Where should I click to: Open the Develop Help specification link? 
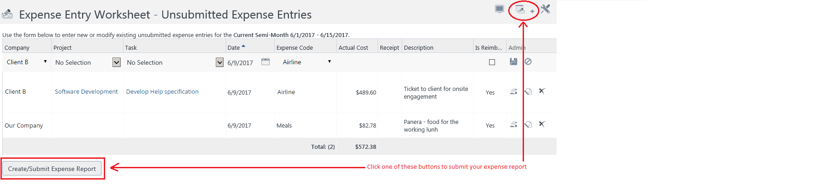click(x=162, y=91)
